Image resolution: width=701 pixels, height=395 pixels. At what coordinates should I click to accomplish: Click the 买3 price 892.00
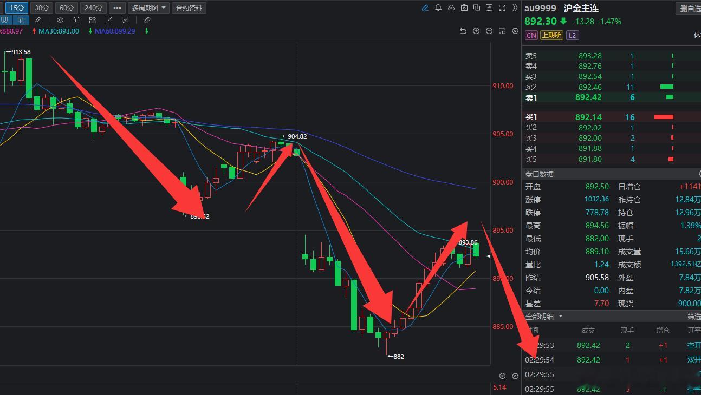590,138
